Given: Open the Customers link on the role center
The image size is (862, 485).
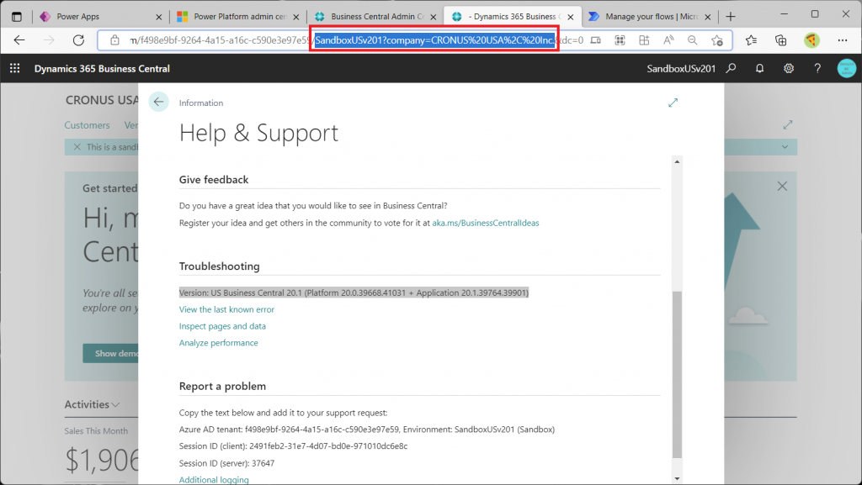Looking at the screenshot, I should click(87, 125).
